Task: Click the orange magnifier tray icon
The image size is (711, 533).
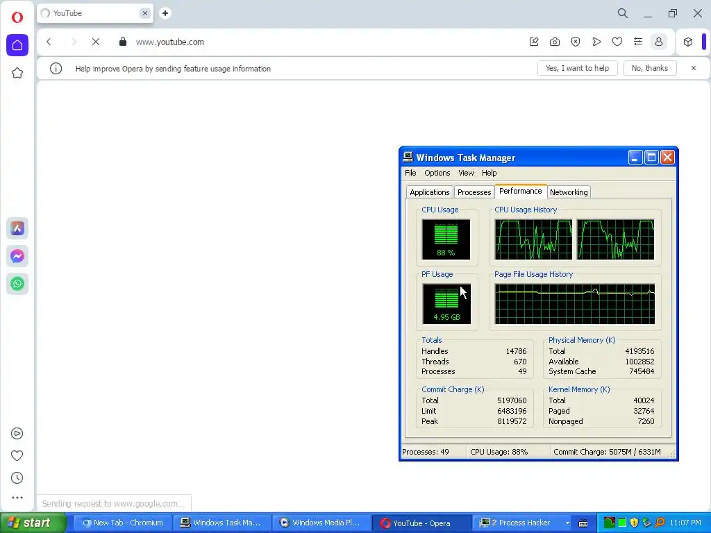Action: pyautogui.click(x=660, y=523)
